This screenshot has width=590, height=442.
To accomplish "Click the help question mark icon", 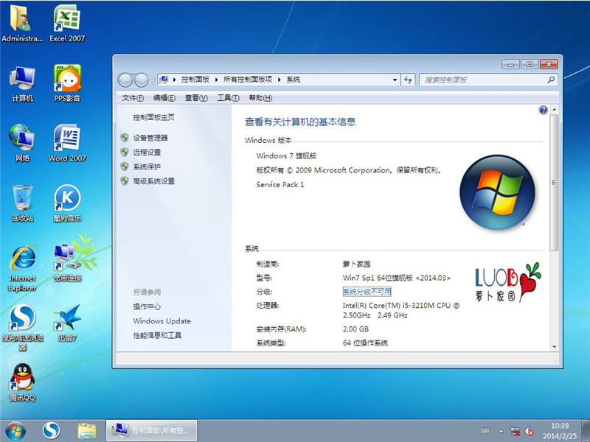I will 543,110.
